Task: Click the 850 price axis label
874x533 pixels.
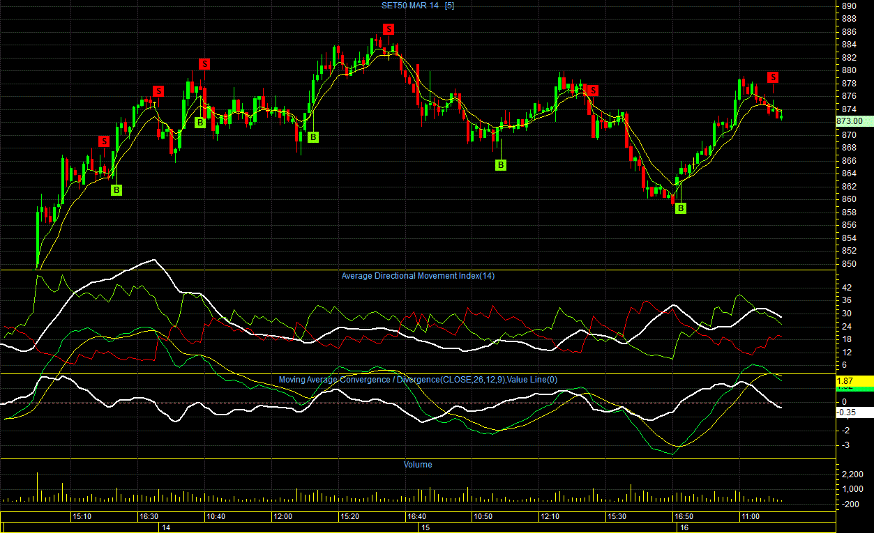Action: coord(849,264)
